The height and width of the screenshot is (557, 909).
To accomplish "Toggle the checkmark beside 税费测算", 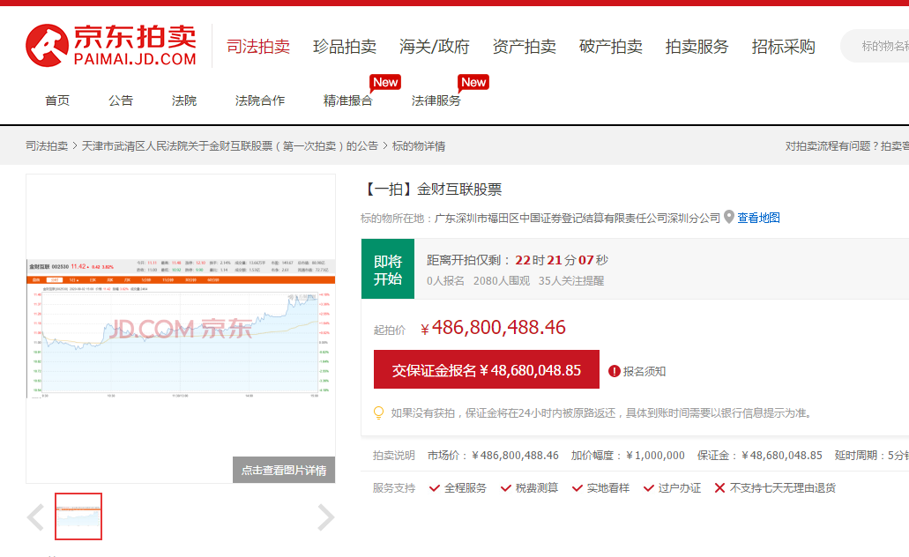I will coord(505,487).
